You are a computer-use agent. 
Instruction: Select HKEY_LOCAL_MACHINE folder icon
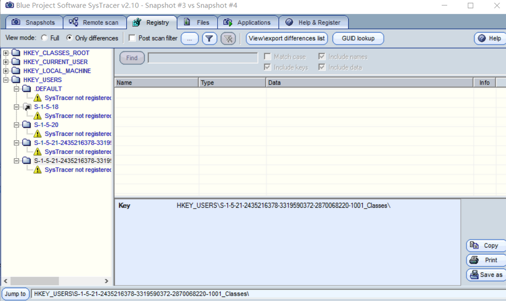tap(16, 70)
